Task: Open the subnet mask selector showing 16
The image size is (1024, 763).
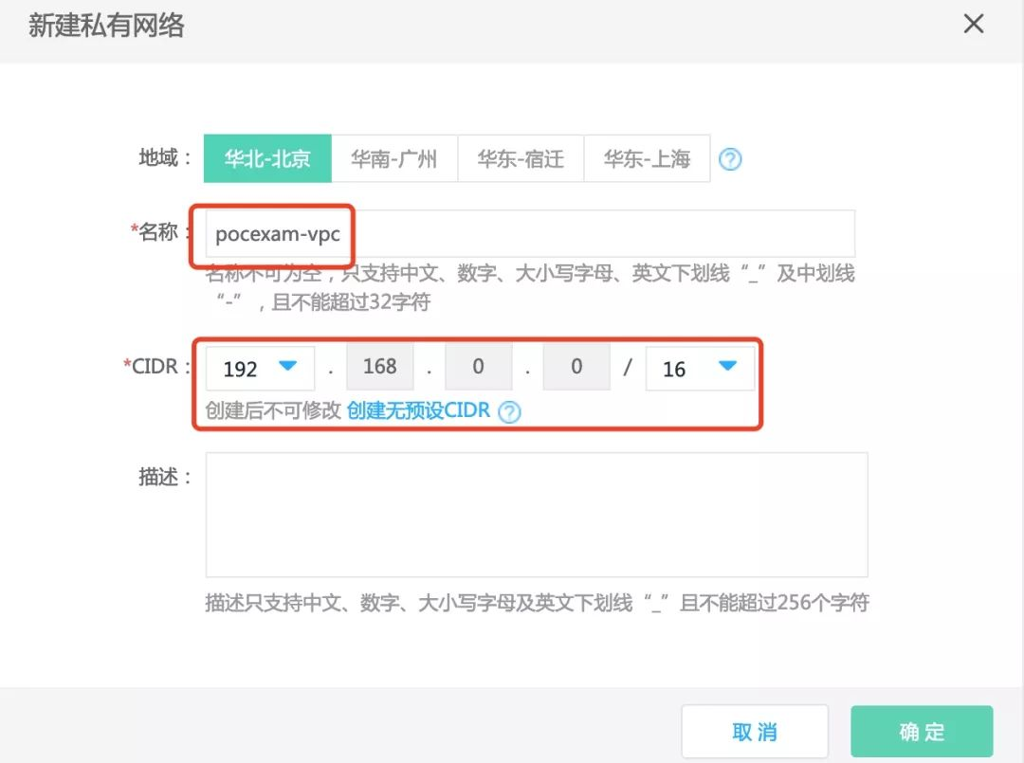Action: [x=700, y=368]
